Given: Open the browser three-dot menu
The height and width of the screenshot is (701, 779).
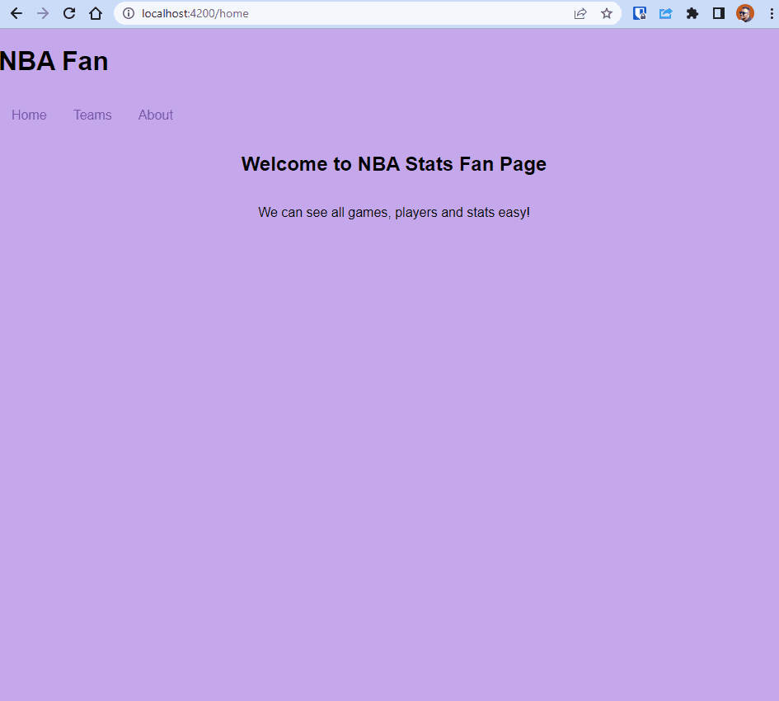Looking at the screenshot, I should pos(771,13).
